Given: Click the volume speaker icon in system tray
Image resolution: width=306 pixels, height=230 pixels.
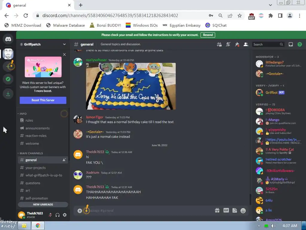Looking at the screenshot, I should coord(273,226).
